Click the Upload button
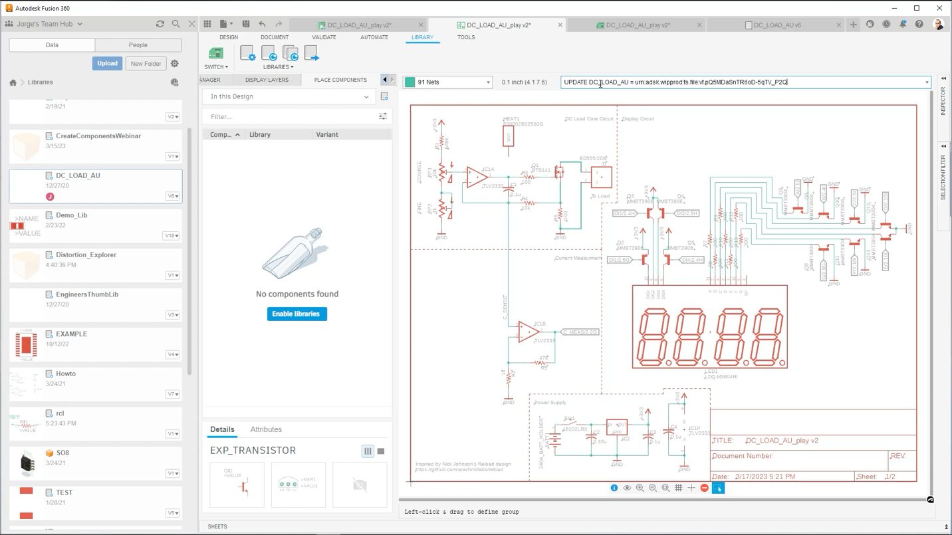The image size is (952, 535). pyautogui.click(x=107, y=64)
